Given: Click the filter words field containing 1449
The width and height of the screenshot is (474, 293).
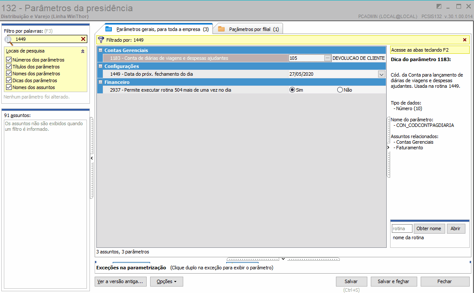Looking at the screenshot, I should (47, 39).
